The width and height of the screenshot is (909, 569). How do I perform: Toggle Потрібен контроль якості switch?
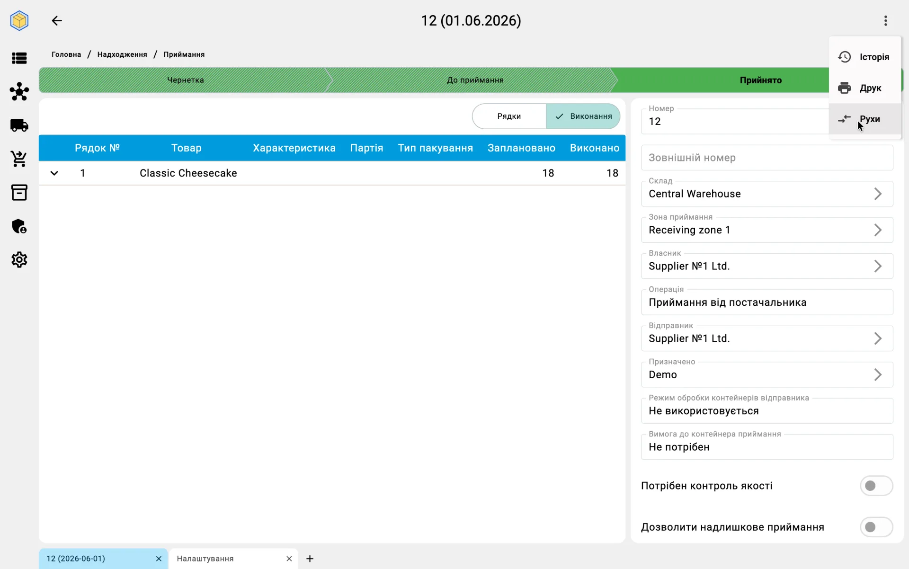876,486
